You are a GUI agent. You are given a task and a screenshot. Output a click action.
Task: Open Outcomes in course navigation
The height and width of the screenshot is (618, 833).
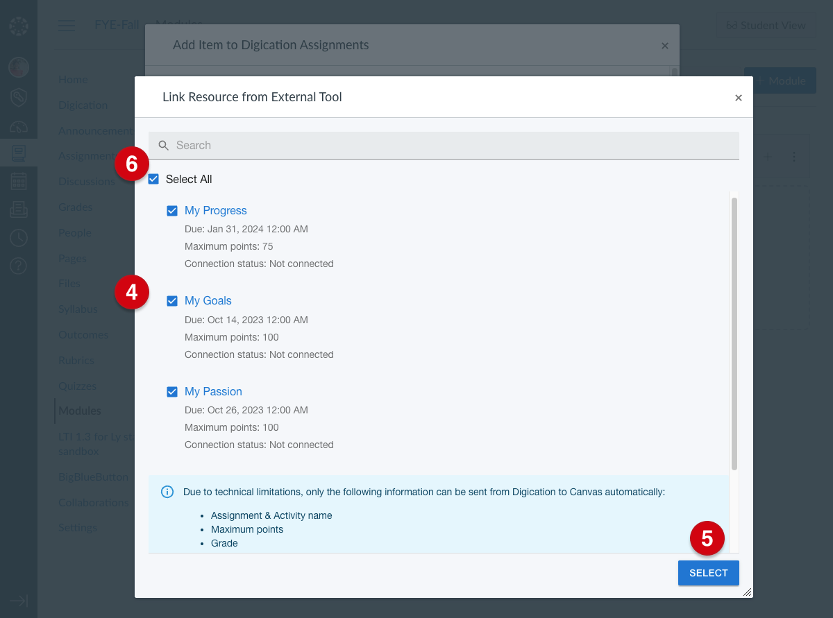[x=83, y=335]
